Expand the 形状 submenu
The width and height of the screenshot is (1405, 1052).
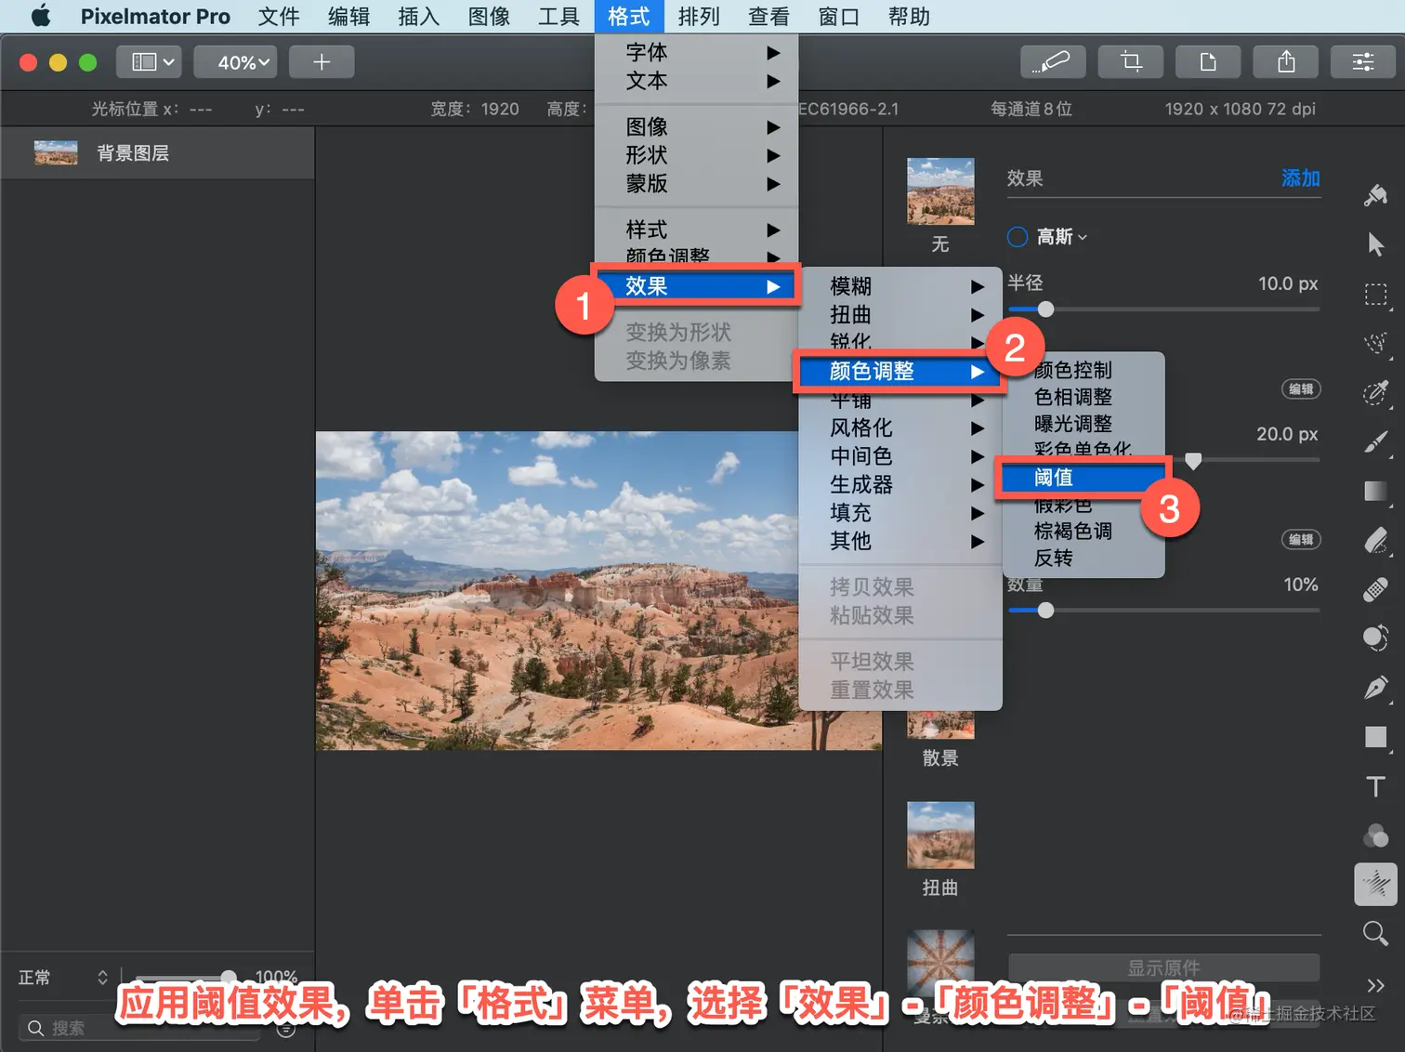[697, 155]
